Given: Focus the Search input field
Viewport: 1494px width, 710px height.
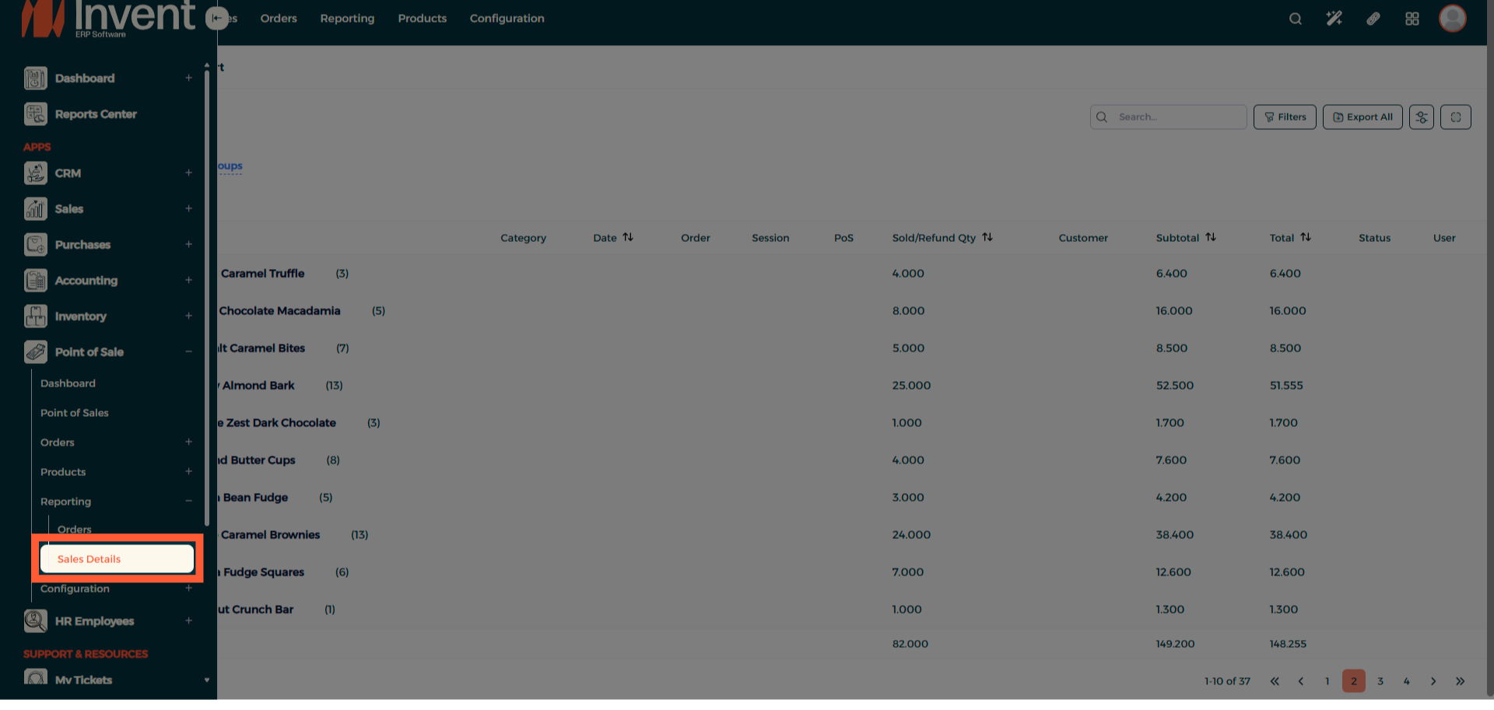Looking at the screenshot, I should (x=1169, y=117).
